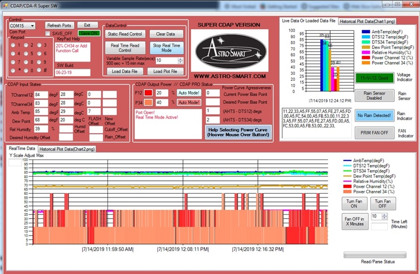Screen dimensions: 420x274
Task: Click the Exit button
Action: click(87, 25)
